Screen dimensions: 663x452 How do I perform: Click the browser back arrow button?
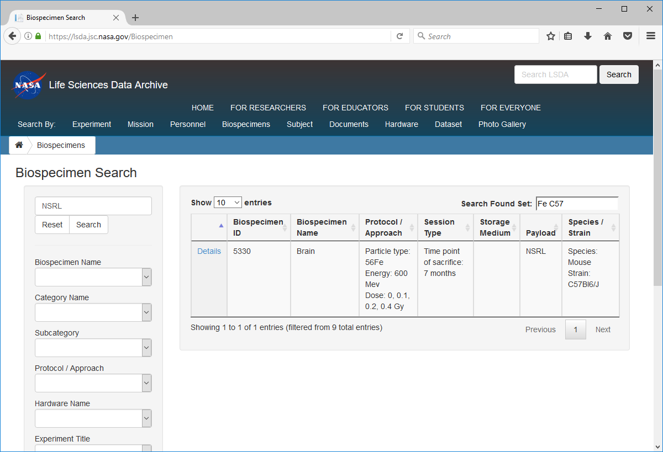coord(12,36)
